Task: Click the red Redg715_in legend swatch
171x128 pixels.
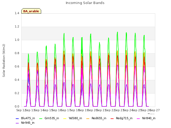Action: 112,118
